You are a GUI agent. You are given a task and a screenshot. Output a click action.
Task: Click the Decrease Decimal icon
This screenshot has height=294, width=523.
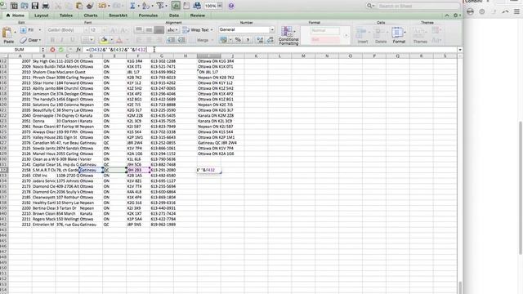click(270, 40)
